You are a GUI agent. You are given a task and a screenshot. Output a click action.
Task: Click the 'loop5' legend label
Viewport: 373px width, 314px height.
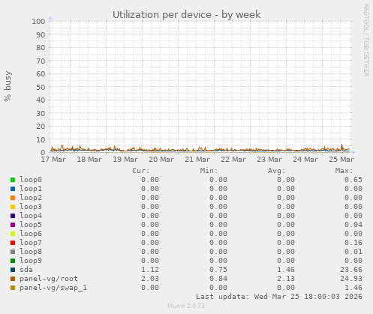[31, 225]
